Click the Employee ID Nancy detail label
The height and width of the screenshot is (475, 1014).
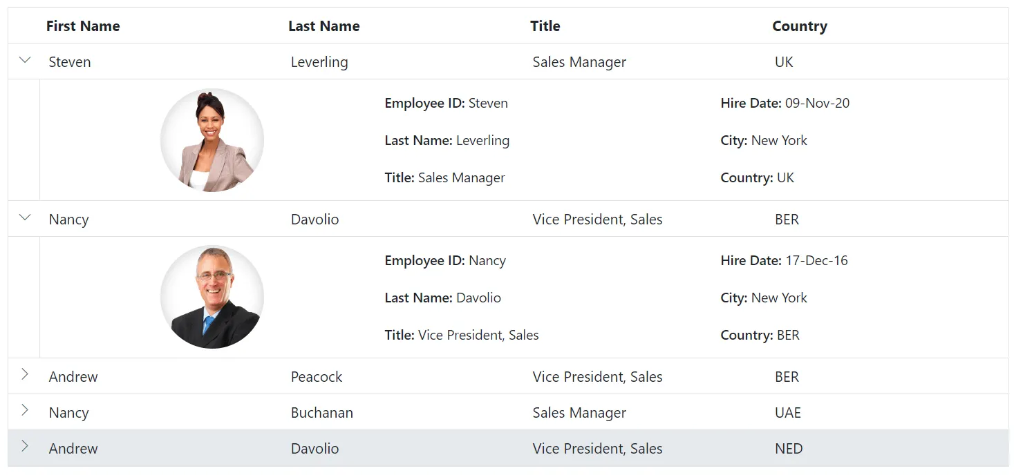tap(445, 260)
